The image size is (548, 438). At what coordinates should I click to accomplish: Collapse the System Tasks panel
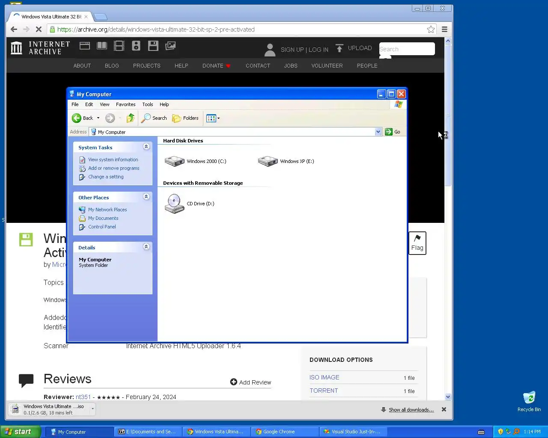pos(146,147)
